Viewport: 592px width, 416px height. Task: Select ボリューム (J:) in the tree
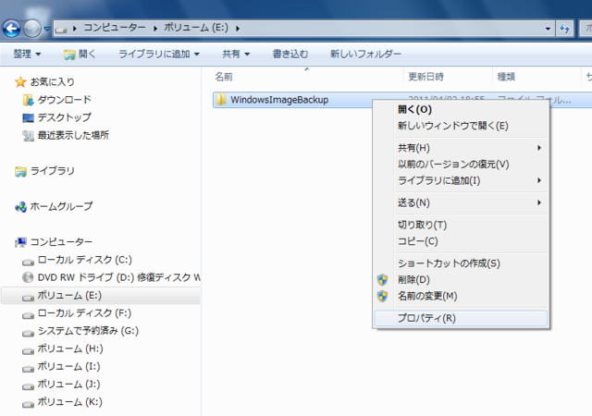coord(68,384)
